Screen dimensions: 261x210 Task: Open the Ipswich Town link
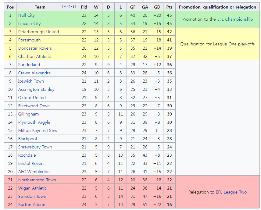31,81
